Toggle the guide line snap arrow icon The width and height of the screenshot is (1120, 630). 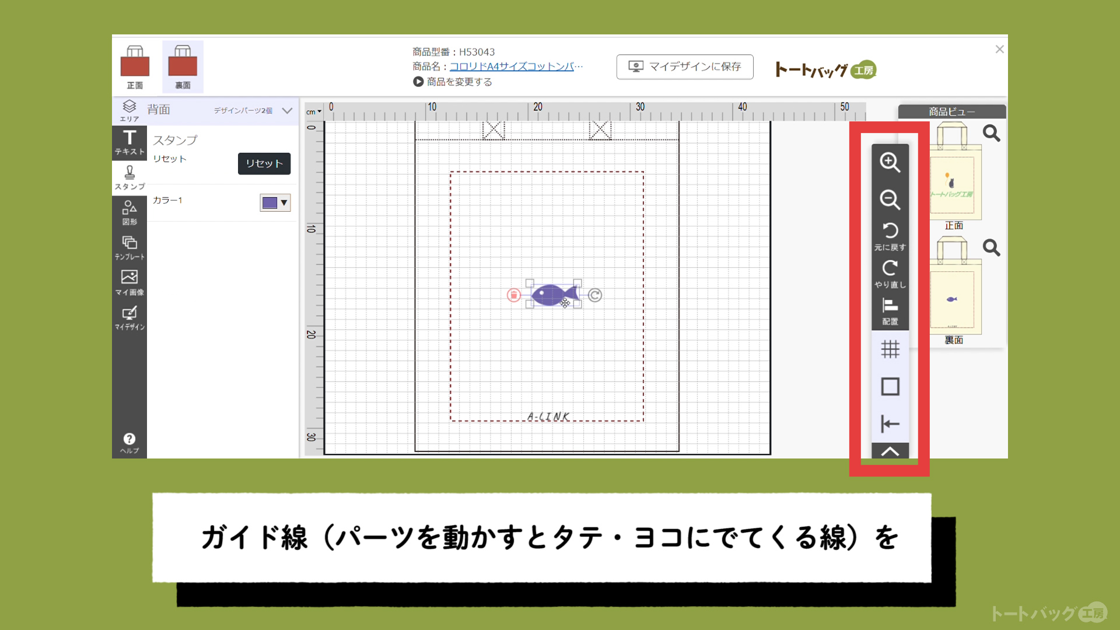(890, 424)
